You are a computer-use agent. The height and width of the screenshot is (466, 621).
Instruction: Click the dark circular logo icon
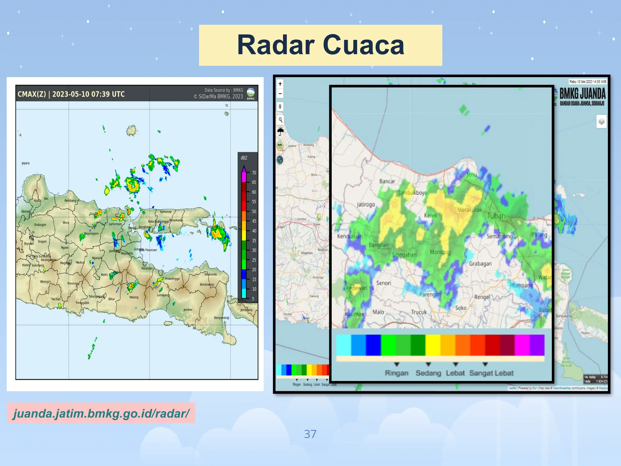click(x=280, y=160)
